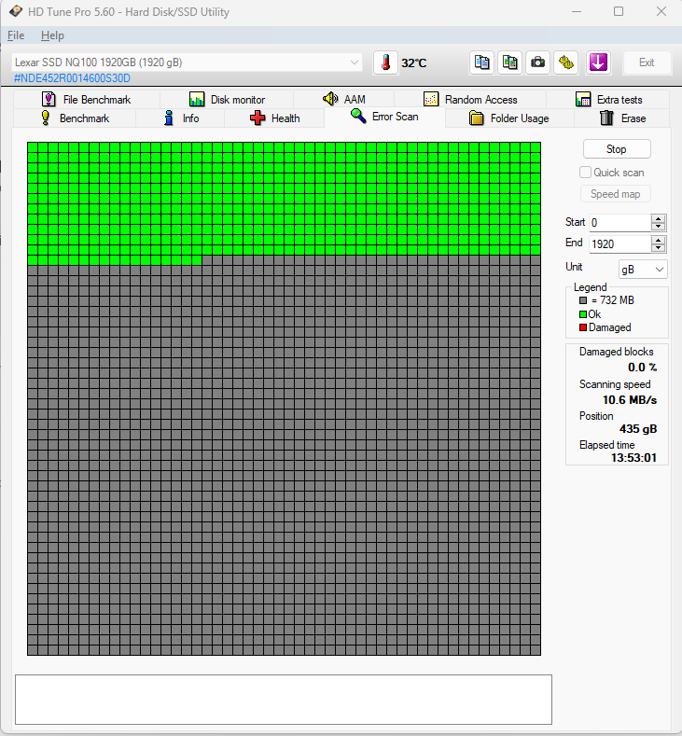
Task: Click the red Damaged legend swatch
Action: pos(583,327)
